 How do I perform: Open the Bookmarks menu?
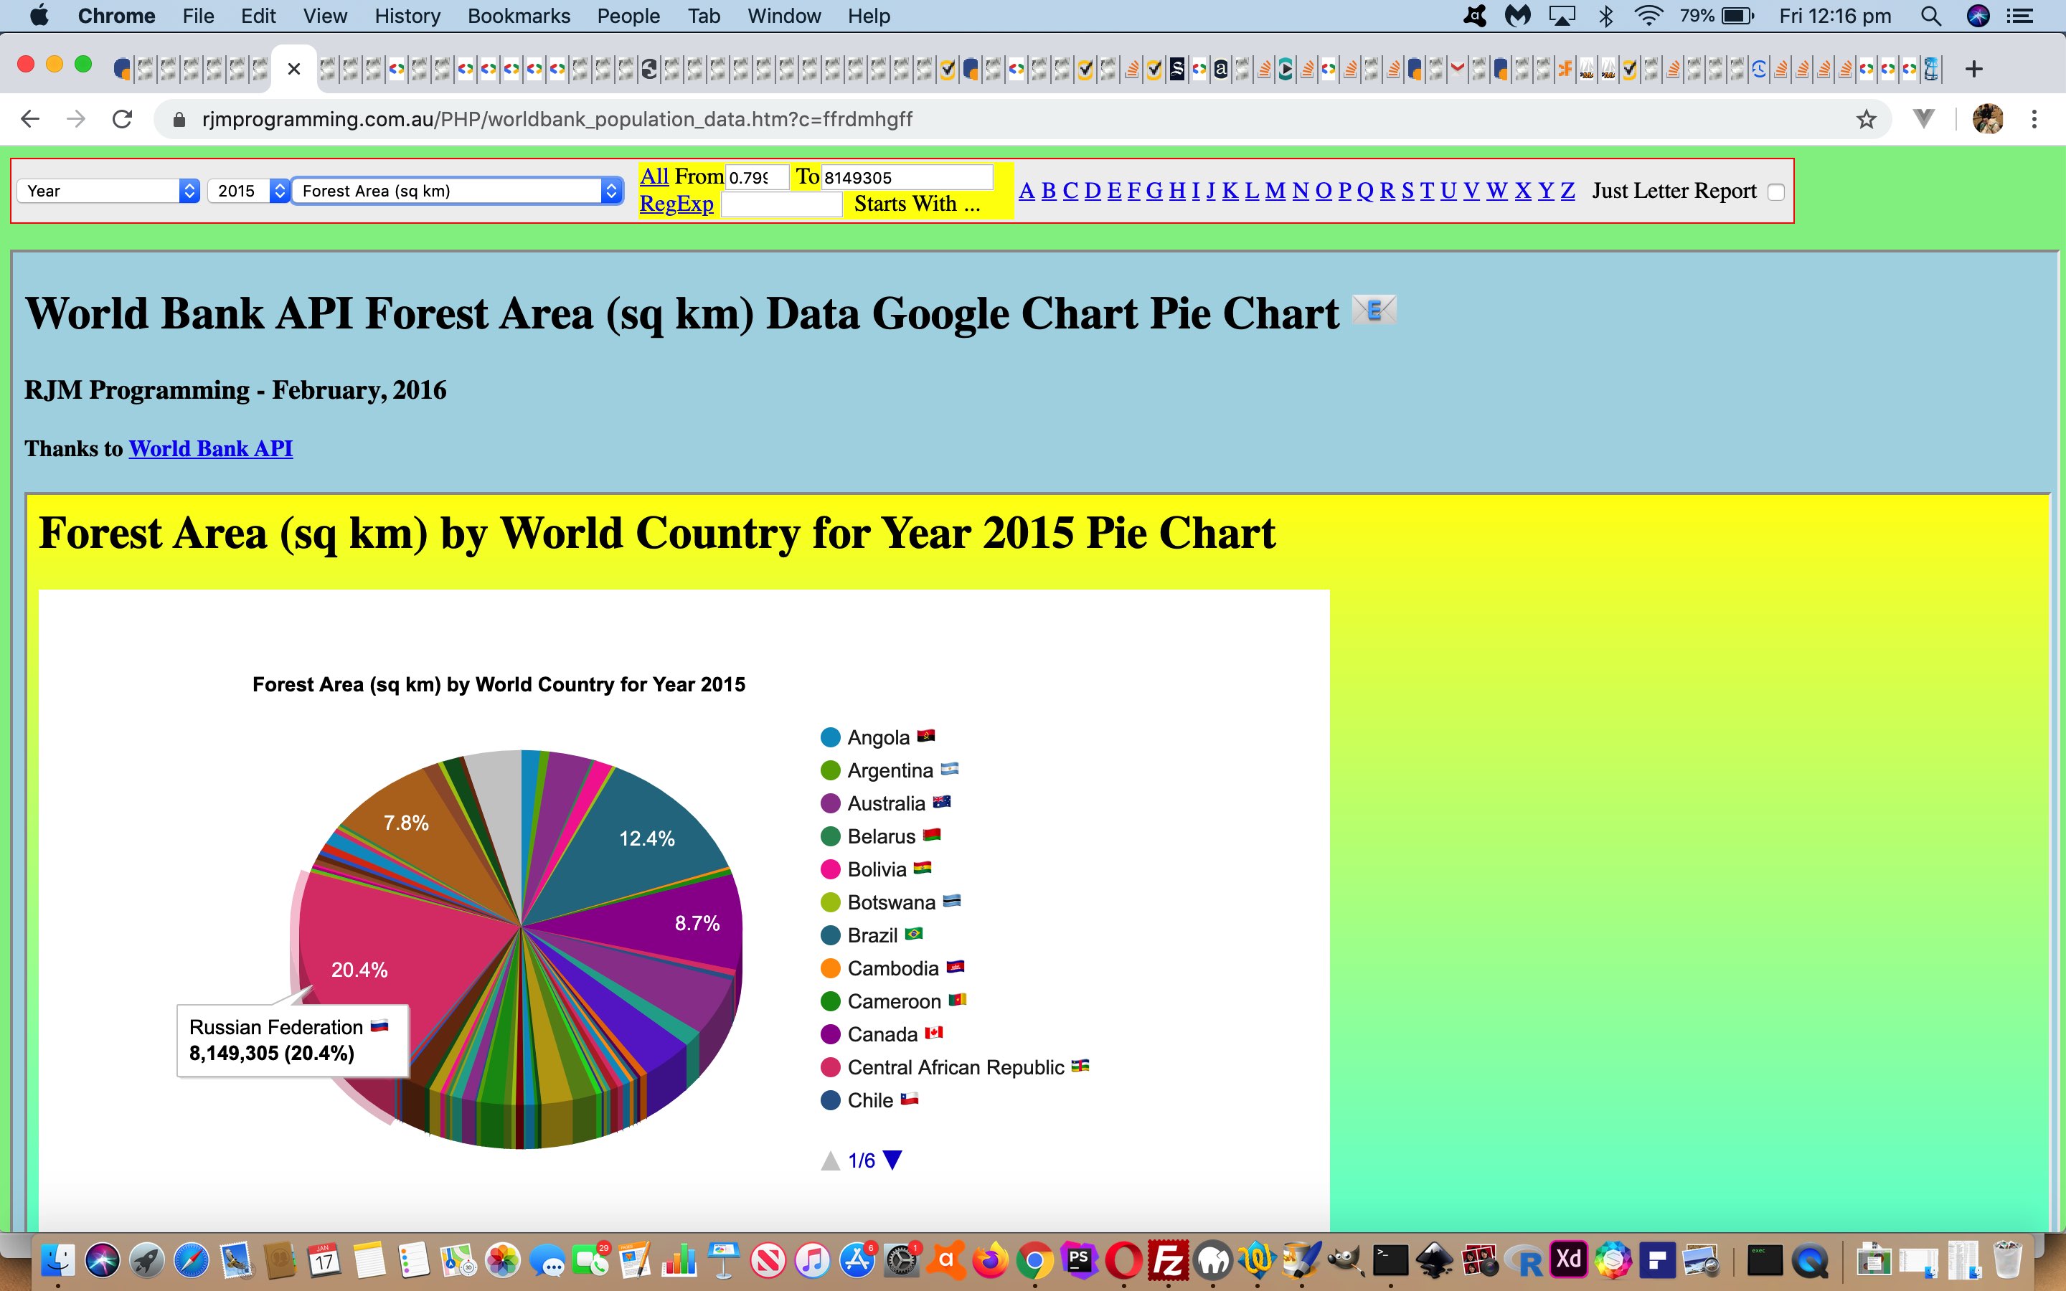tap(518, 16)
